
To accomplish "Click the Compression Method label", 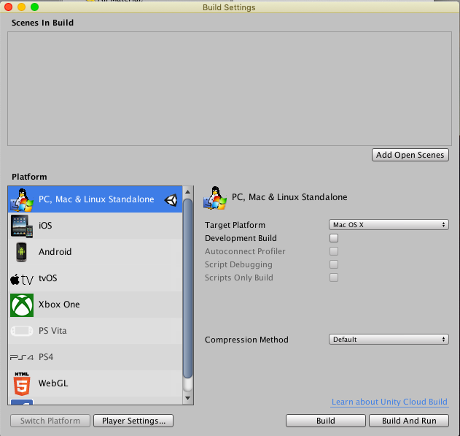I will pyautogui.click(x=246, y=340).
